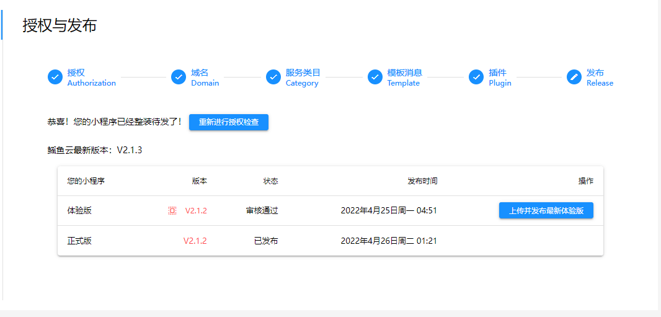Click the 发布 step pencil icon
Viewport: 661px width, 317px height.
point(574,77)
